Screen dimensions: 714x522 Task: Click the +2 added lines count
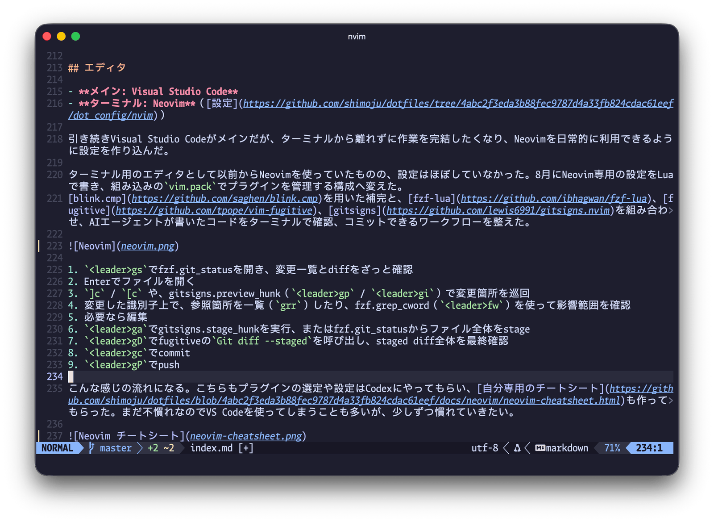(x=153, y=448)
